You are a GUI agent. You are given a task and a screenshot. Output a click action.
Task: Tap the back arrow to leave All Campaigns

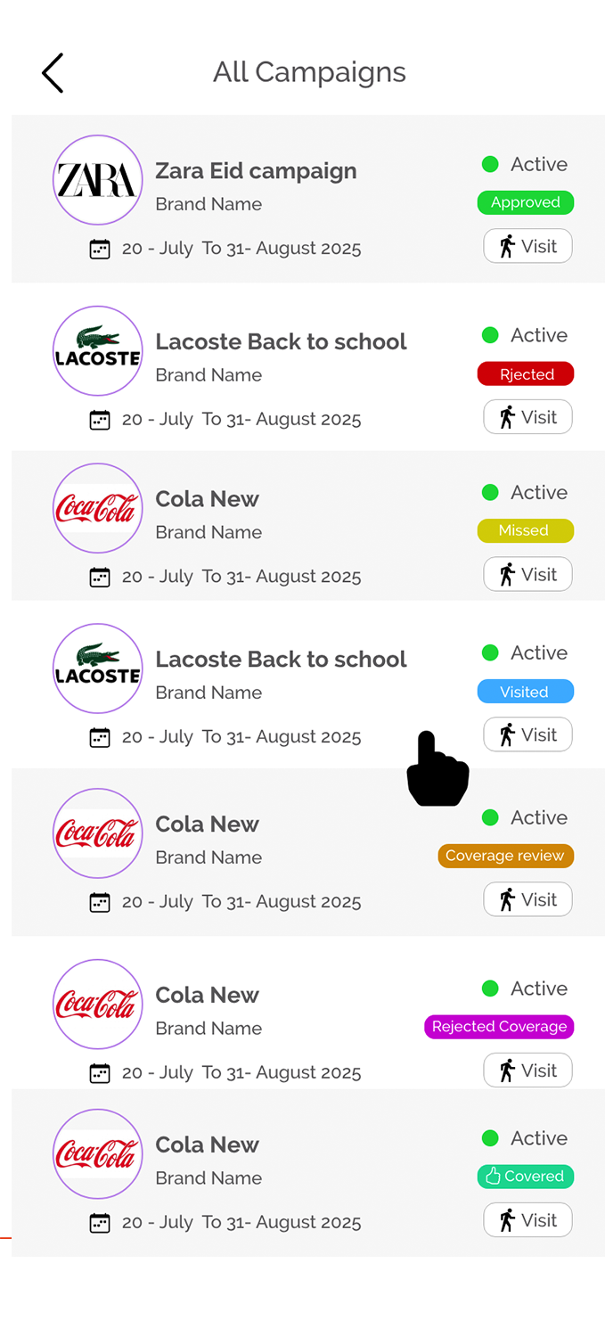[x=52, y=72]
